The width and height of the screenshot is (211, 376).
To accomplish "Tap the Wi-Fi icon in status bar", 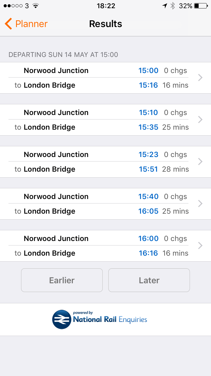I will (35, 6).
